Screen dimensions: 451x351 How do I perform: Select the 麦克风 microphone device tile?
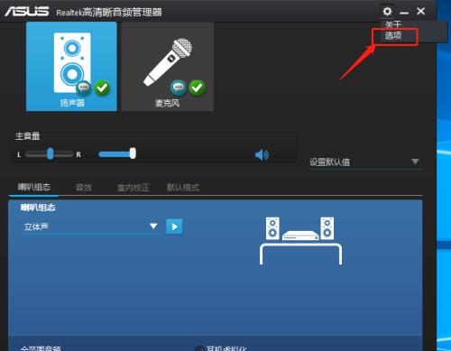coord(168,67)
